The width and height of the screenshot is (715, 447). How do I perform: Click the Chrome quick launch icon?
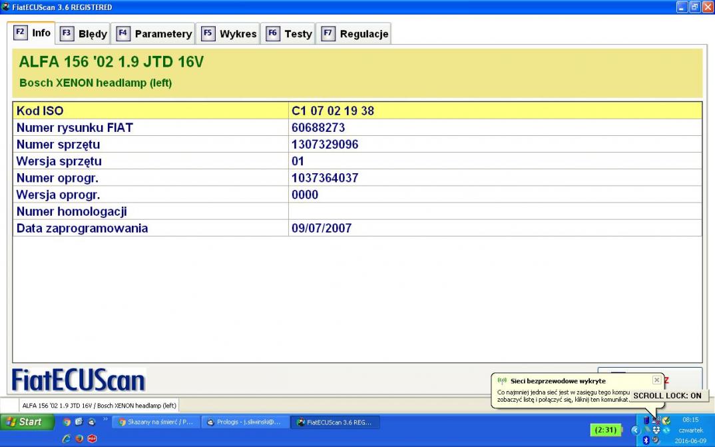67,422
